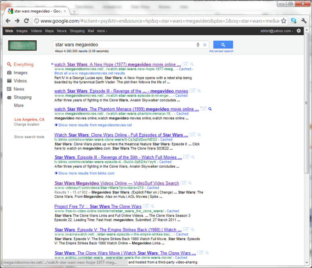Switch to Images in the left sidebar
This screenshot has height=268, width=312.
tap(21, 73)
